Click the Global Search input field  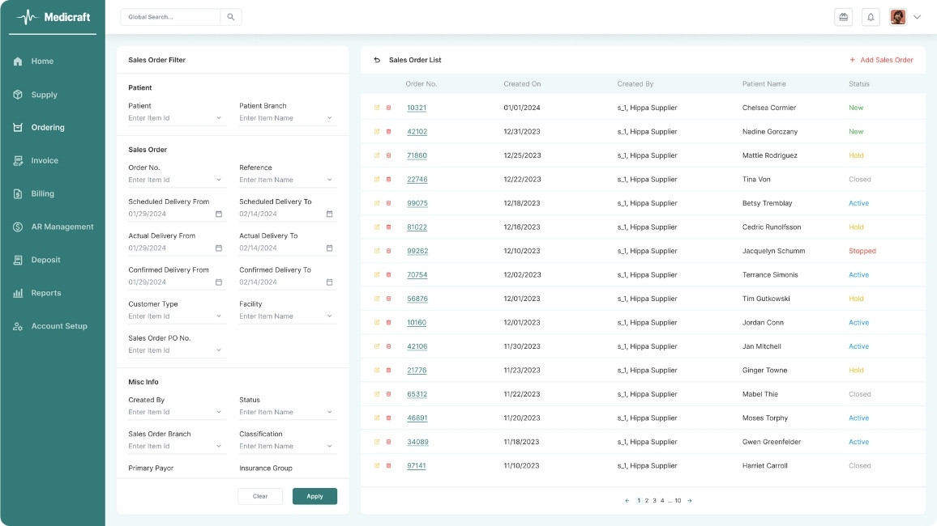click(x=171, y=17)
